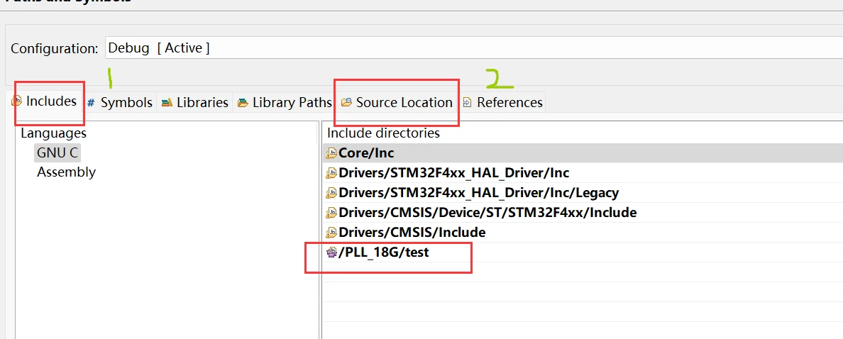Click the Libraries tab icon

(x=167, y=103)
